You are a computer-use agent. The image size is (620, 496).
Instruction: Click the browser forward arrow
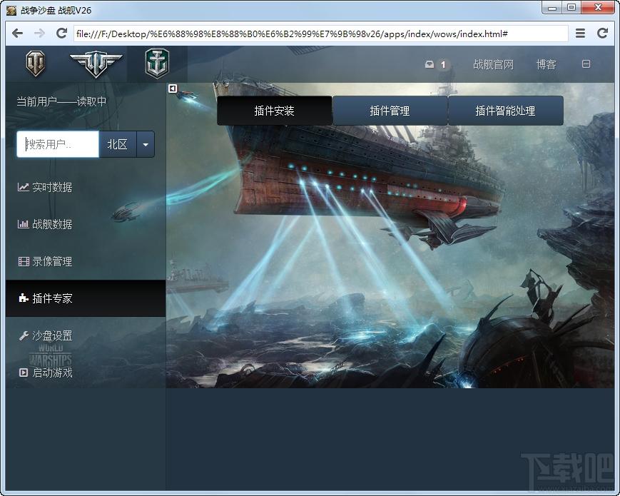[39, 34]
